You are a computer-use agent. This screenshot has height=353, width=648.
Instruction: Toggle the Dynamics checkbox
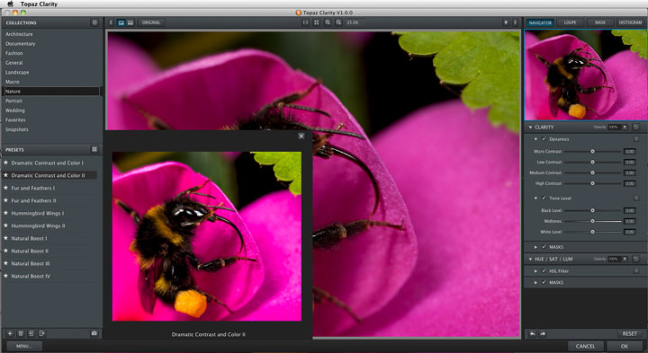point(544,139)
